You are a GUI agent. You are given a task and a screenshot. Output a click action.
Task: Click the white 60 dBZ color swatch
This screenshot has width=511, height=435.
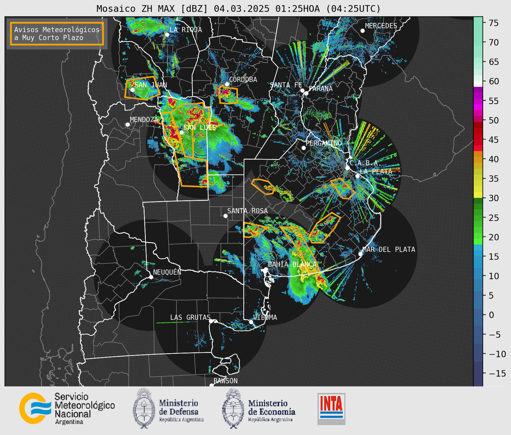pos(478,84)
